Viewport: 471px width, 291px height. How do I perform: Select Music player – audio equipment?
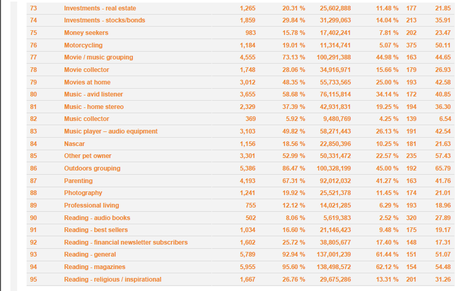[x=111, y=131]
